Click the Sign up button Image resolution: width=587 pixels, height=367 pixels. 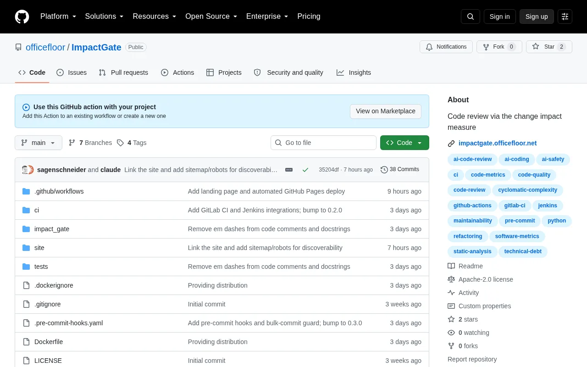(537, 17)
